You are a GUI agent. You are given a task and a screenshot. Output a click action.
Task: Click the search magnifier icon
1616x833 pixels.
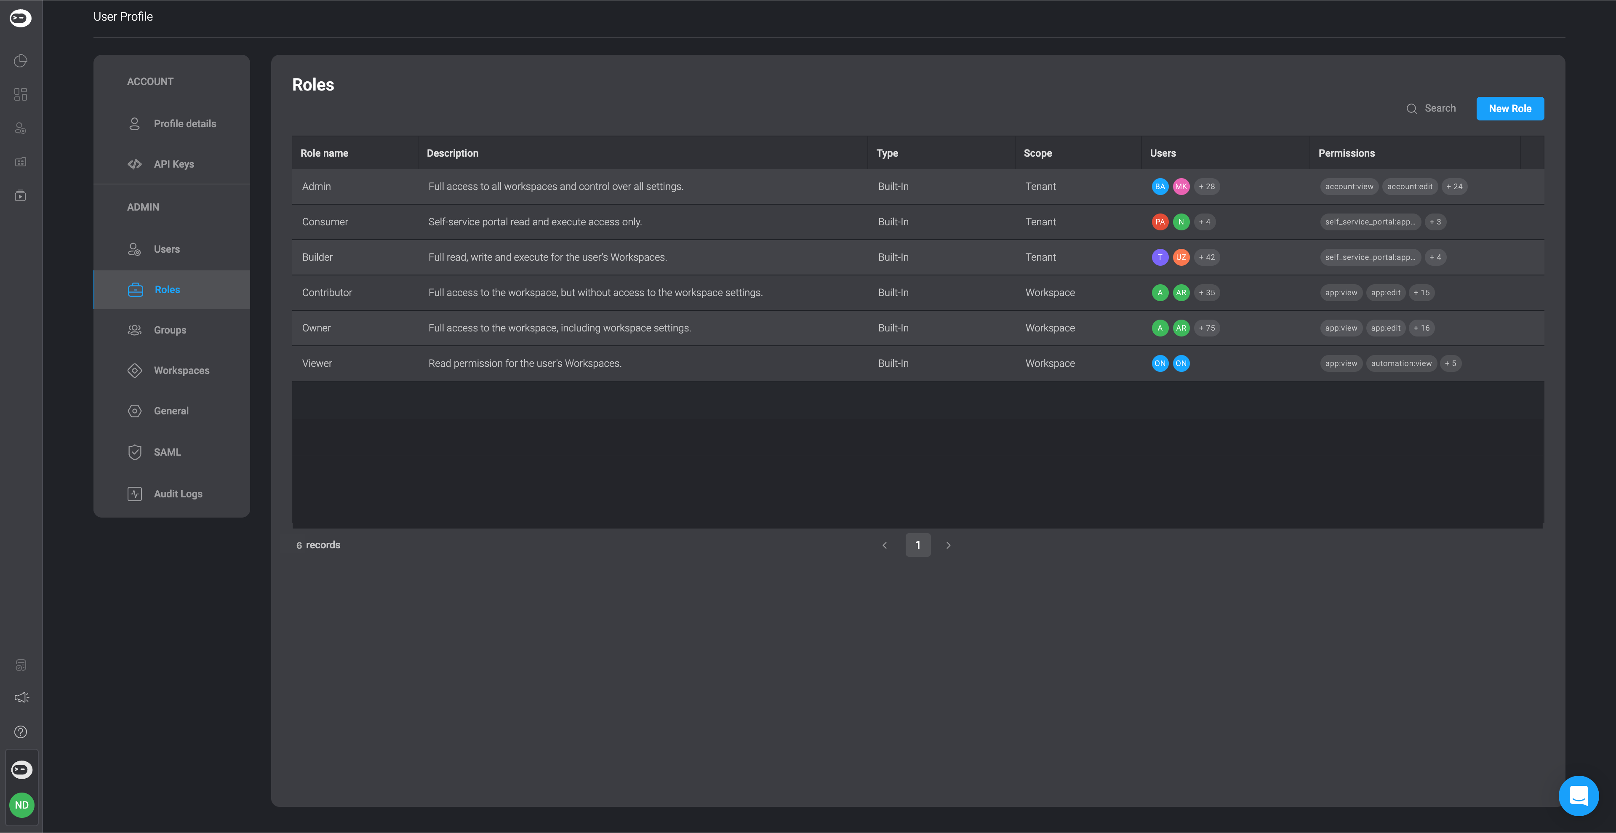(1411, 109)
